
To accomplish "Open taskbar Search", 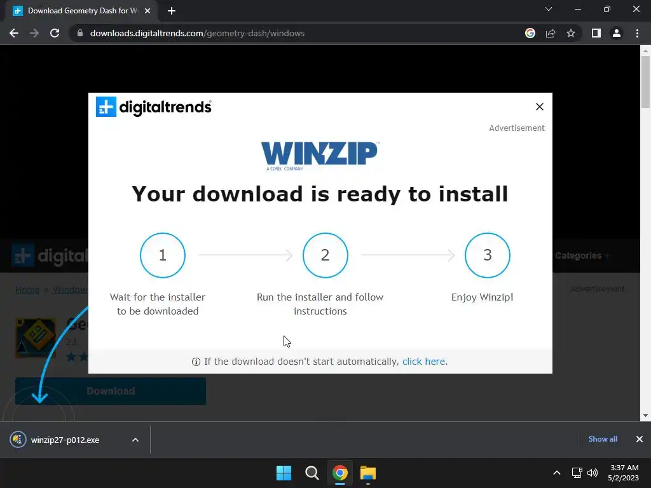I will (312, 473).
